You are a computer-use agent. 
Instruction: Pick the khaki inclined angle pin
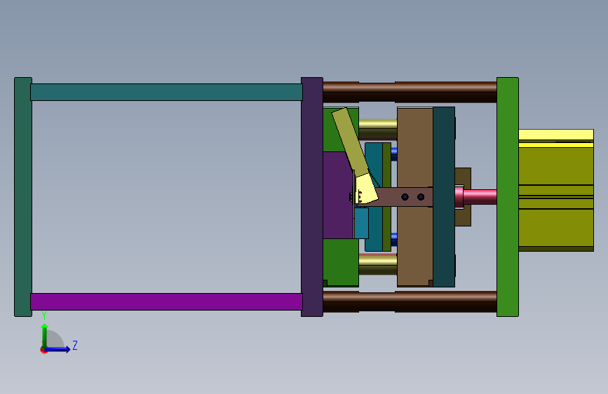pos(349,142)
